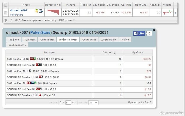Check the checkbox for dimastik007 row

6,13
